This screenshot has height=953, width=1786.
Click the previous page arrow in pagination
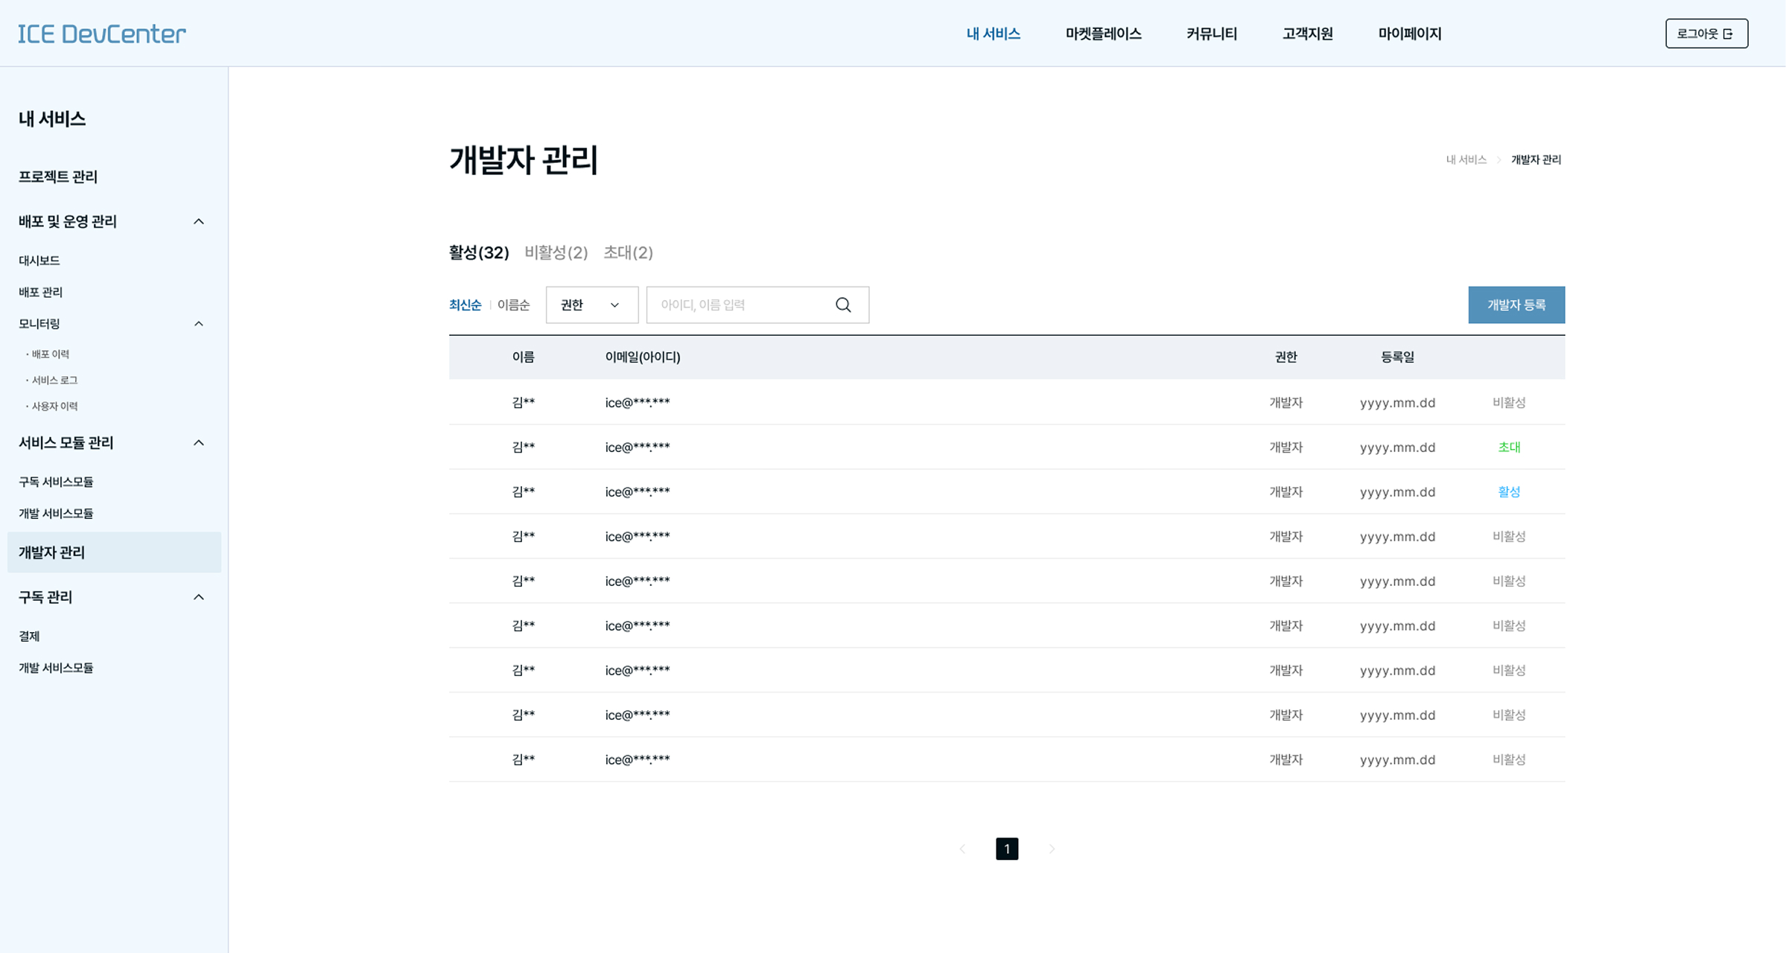click(962, 849)
